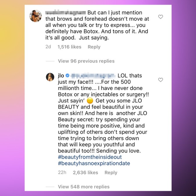
Task: Click the blue verified badge next to jlo
Action: tap(67, 76)
